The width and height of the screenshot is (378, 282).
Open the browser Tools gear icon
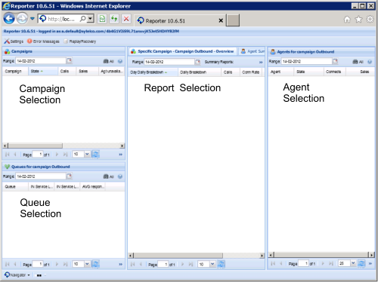pos(370,19)
